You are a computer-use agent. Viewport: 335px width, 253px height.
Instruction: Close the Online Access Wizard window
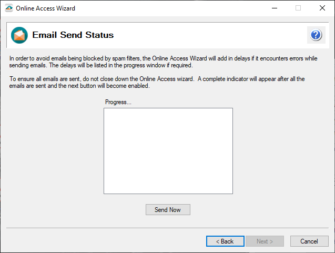[322, 8]
